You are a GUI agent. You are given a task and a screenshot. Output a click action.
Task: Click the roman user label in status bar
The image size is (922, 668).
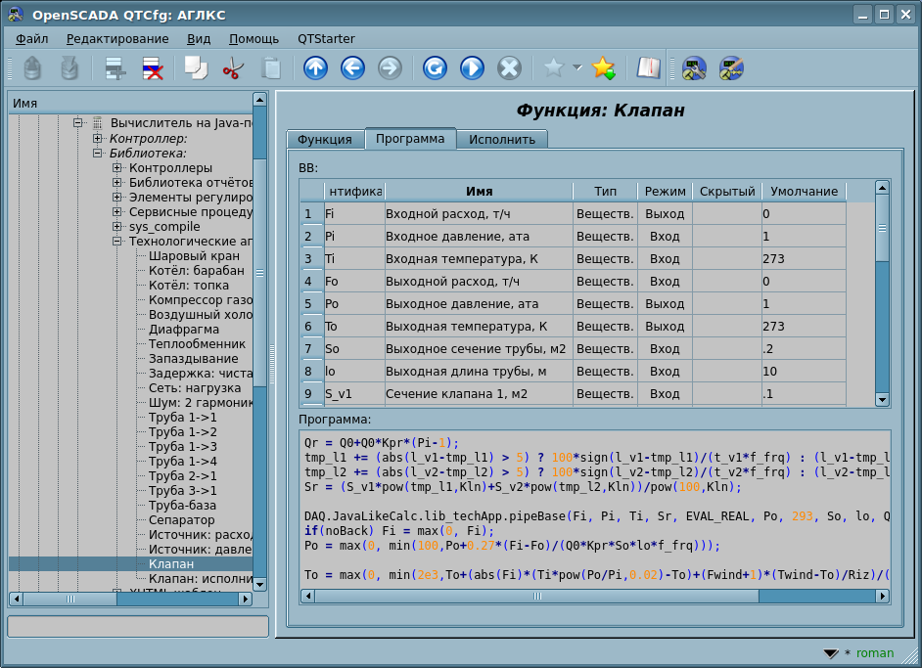[874, 652]
